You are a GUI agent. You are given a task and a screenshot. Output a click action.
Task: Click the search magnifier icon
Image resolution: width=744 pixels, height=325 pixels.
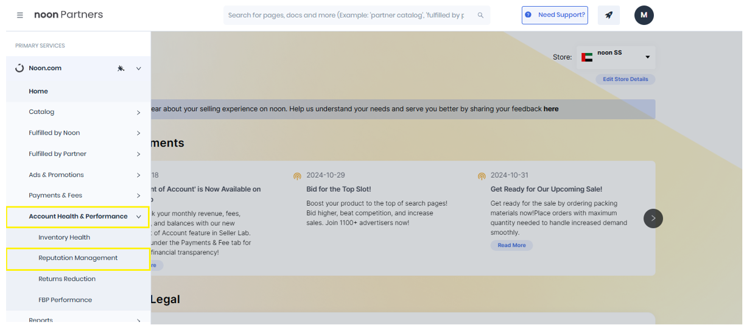(480, 15)
